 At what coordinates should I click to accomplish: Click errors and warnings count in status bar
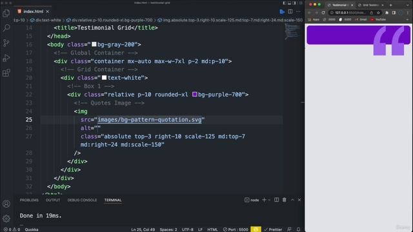tap(12, 229)
